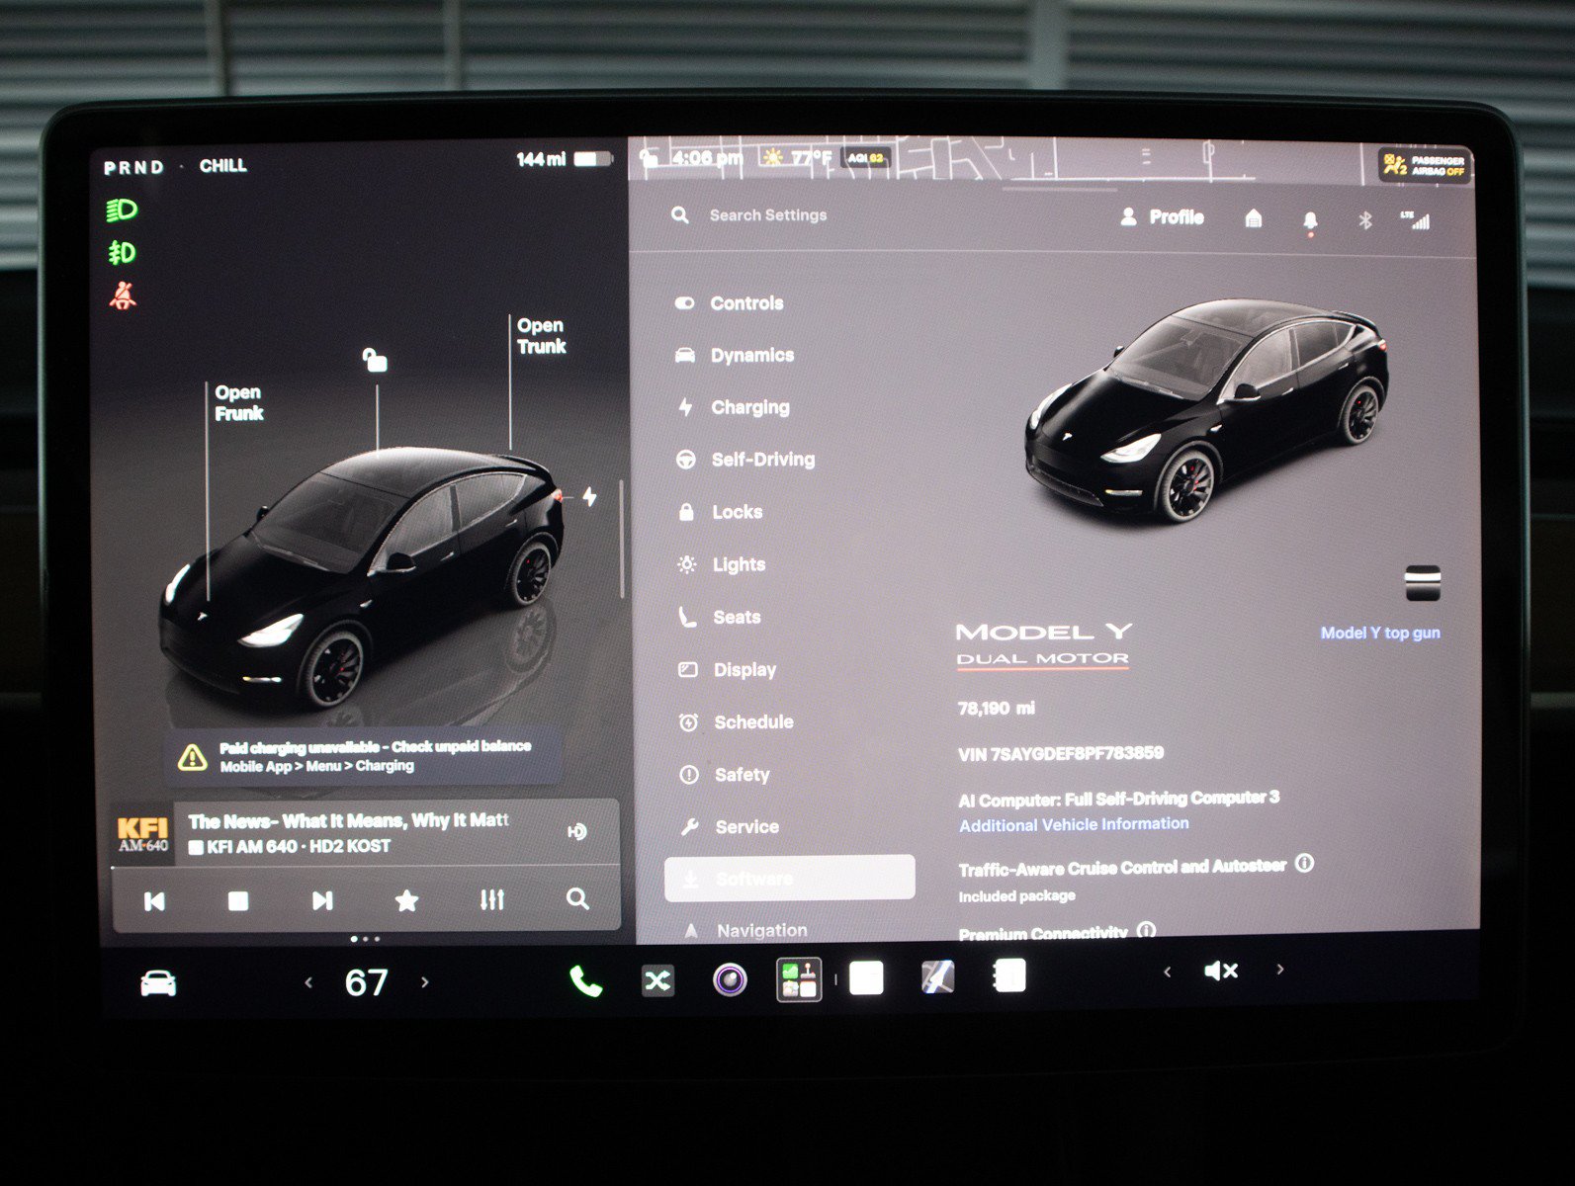Tap the 77°F weather indicator
The width and height of the screenshot is (1575, 1186).
pos(797,158)
